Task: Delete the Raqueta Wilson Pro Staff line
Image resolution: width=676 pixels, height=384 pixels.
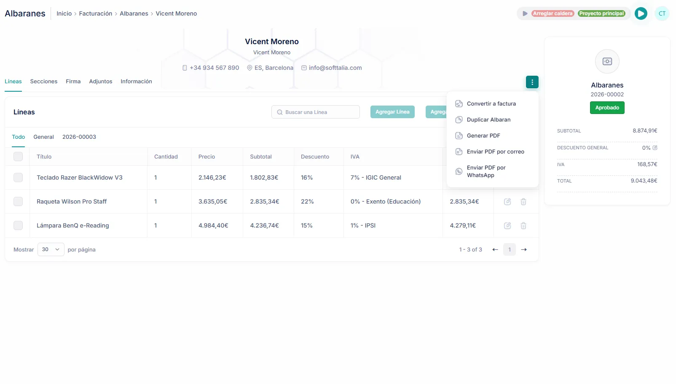Action: [x=523, y=202]
